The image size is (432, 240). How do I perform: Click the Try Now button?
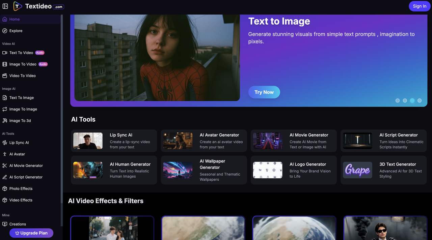[264, 92]
